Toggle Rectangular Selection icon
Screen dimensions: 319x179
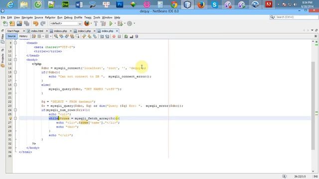point(77,36)
